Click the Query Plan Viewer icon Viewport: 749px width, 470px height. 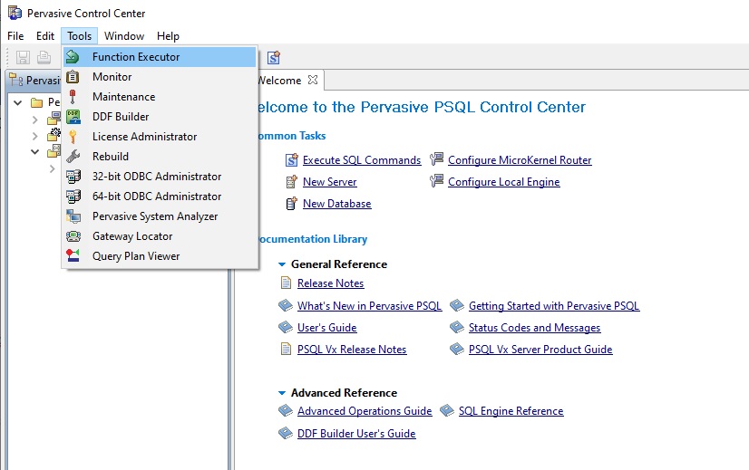tap(73, 255)
